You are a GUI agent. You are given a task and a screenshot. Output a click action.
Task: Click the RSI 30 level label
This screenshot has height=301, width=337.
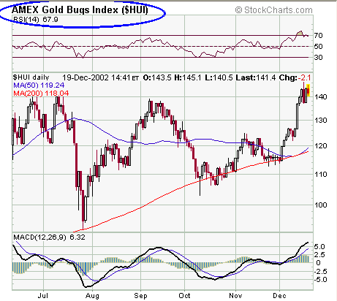pyautogui.click(x=318, y=57)
